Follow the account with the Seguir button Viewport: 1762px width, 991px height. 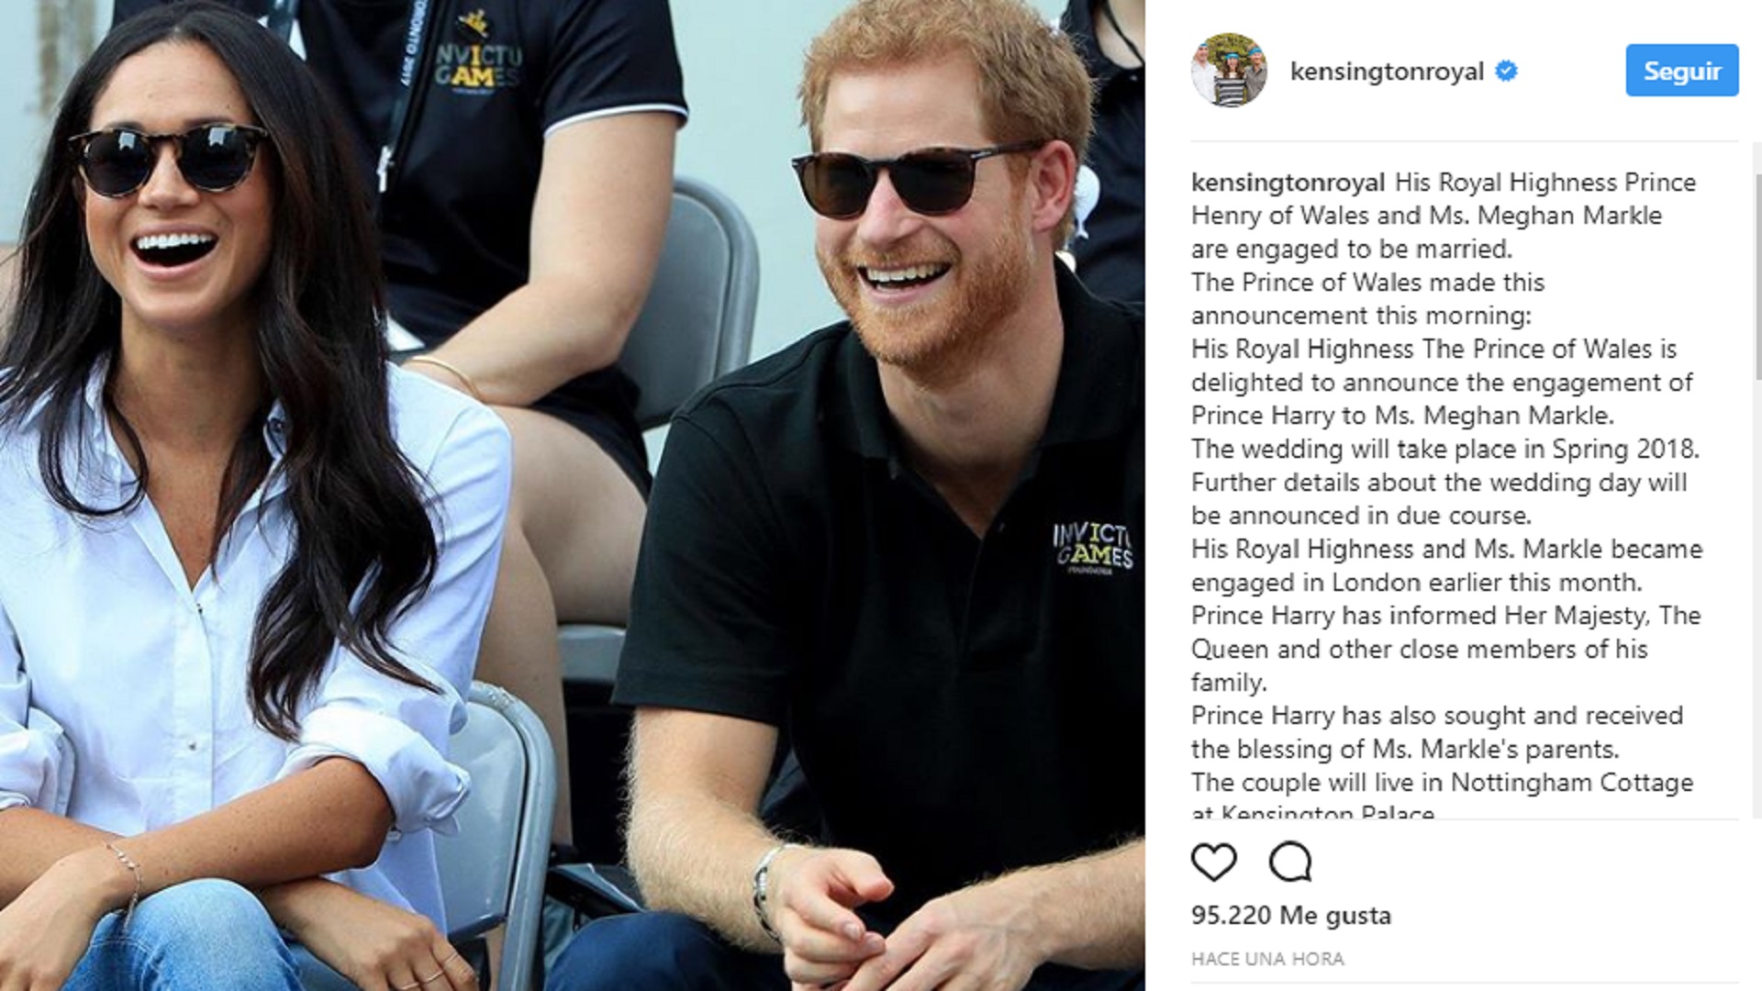coord(1682,71)
